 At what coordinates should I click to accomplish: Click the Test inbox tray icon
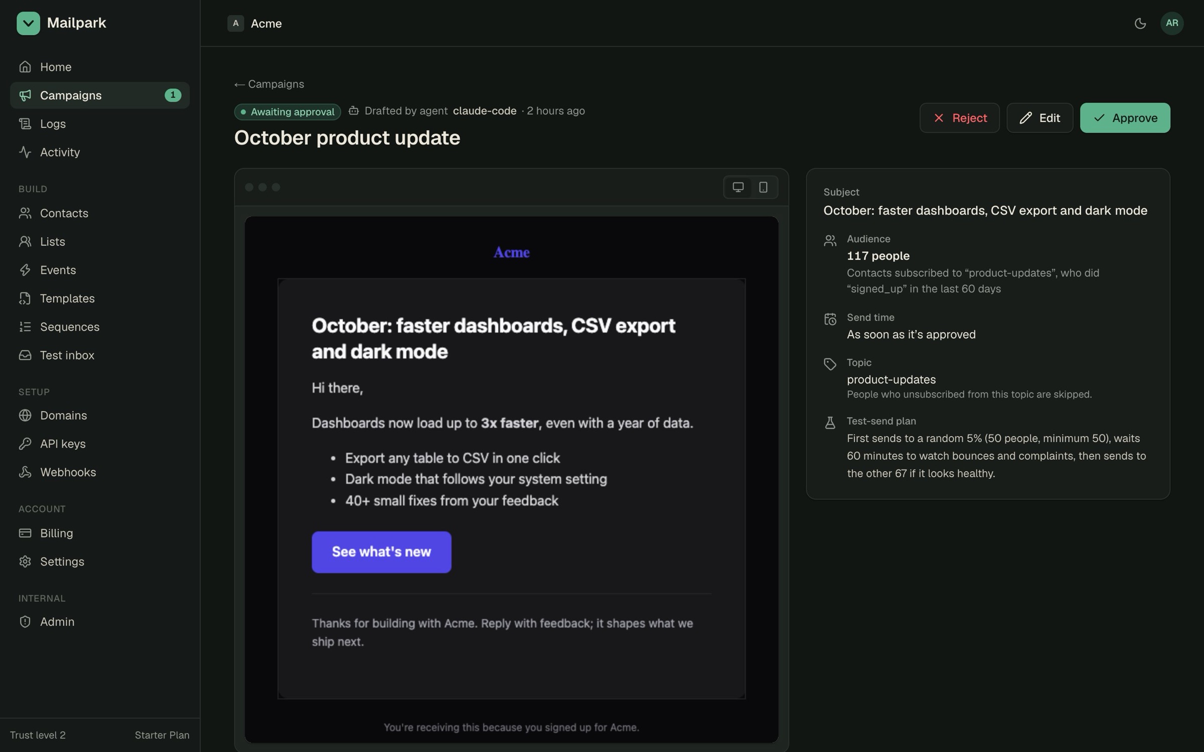click(25, 355)
